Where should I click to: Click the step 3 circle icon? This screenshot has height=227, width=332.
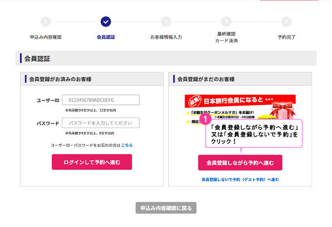166,22
